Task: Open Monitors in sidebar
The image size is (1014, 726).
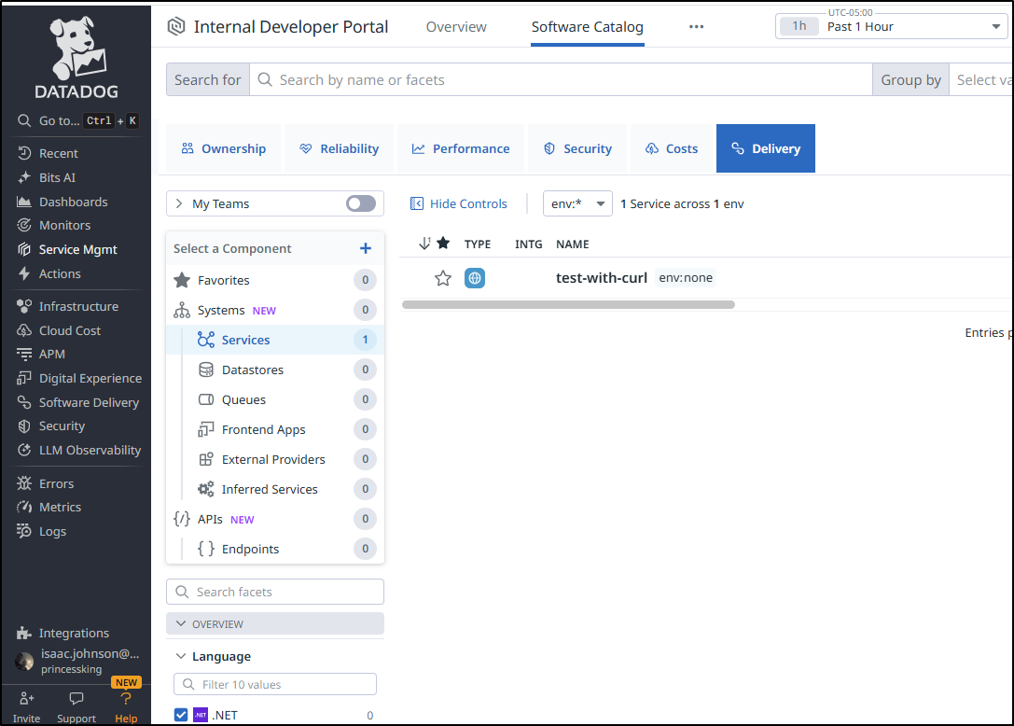Action: [54, 225]
